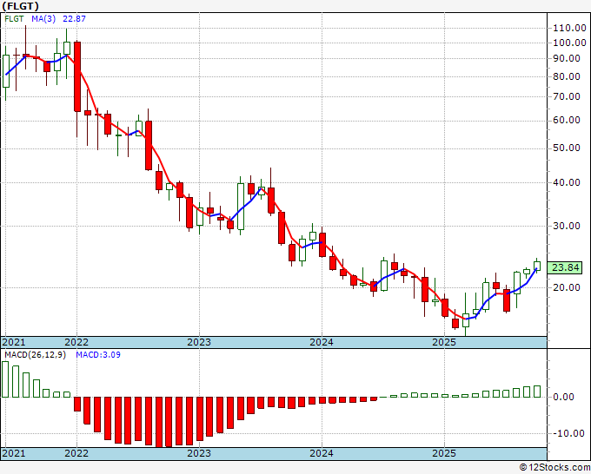Viewport: 591px width, 474px height.
Task: Click the MACD(26,12,9) indicator label
Action: tap(35, 355)
